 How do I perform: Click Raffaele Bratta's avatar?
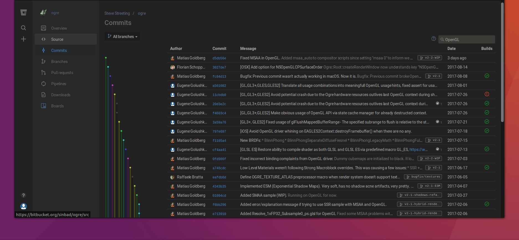tap(172, 177)
